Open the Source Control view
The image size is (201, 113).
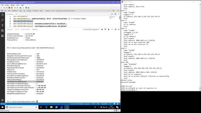pyautogui.click(x=3, y=25)
